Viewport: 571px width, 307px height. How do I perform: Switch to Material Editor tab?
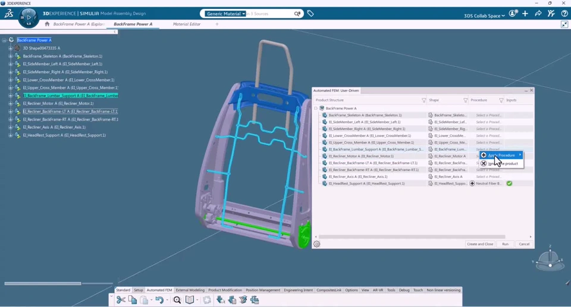[x=186, y=24]
